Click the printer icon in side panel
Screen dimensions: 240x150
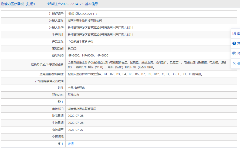(234, 54)
